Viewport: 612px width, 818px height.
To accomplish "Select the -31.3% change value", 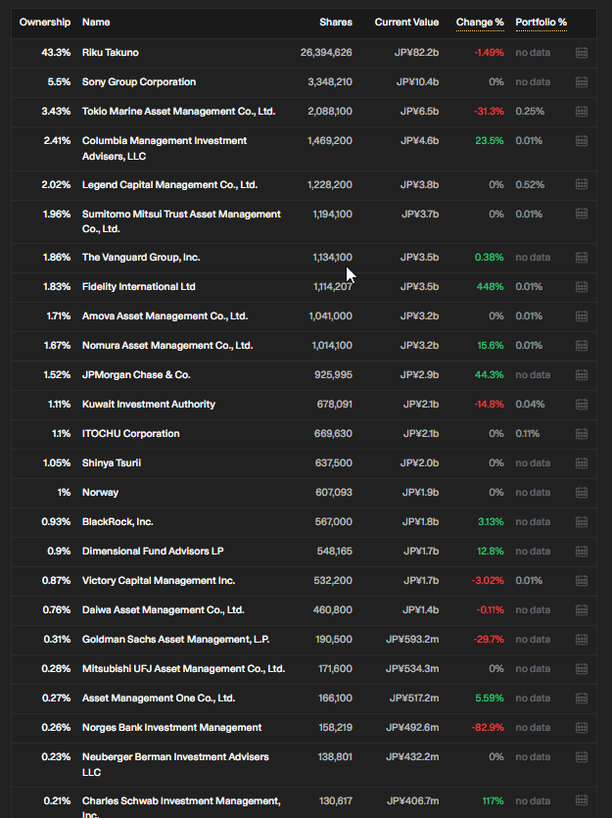I will [489, 111].
